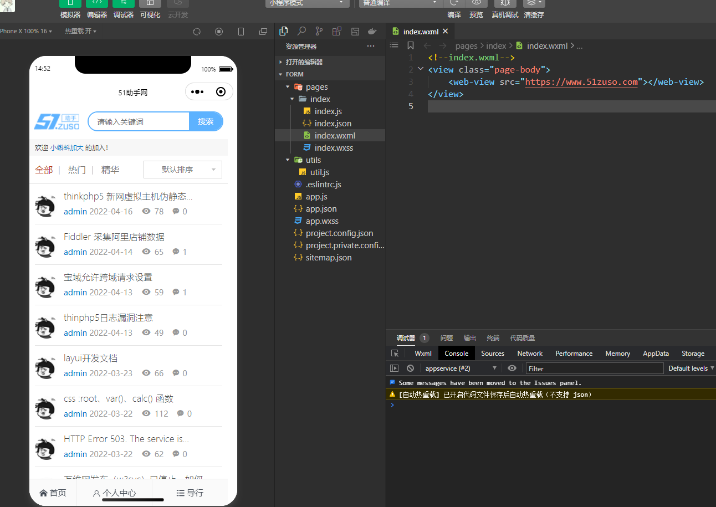The height and width of the screenshot is (507, 716).
Task: Click the 清缓存 clear cache layers icon
Action: (x=534, y=3)
